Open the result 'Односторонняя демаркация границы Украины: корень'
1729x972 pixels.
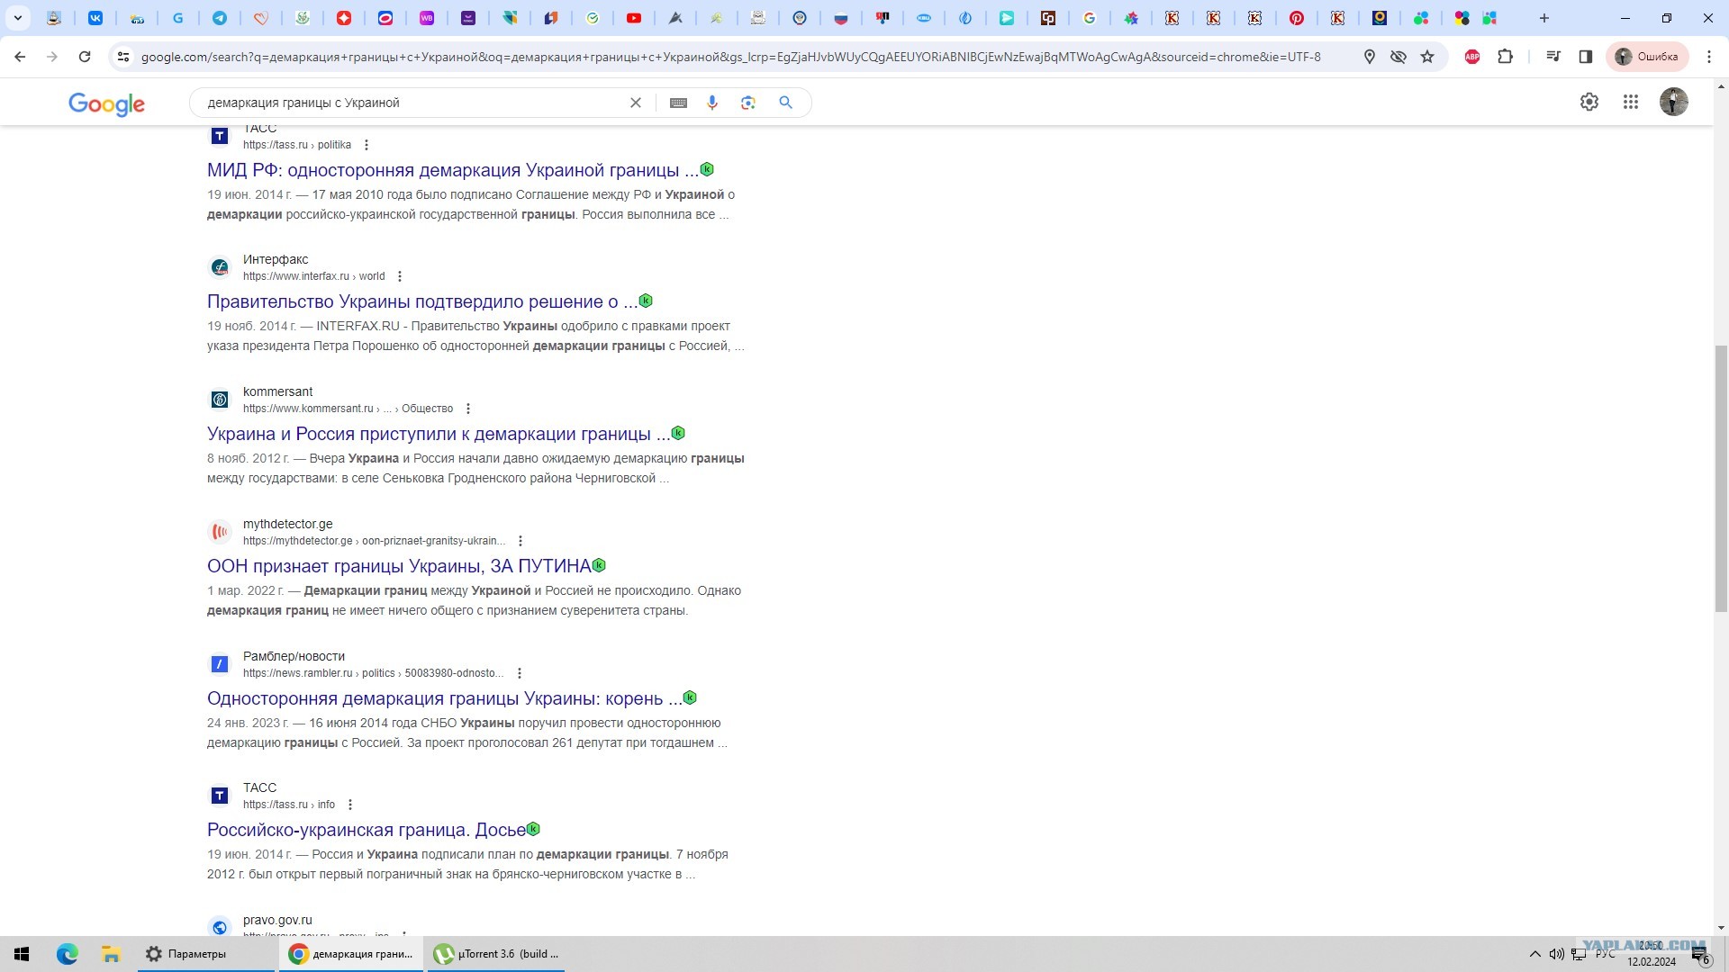coord(445,698)
